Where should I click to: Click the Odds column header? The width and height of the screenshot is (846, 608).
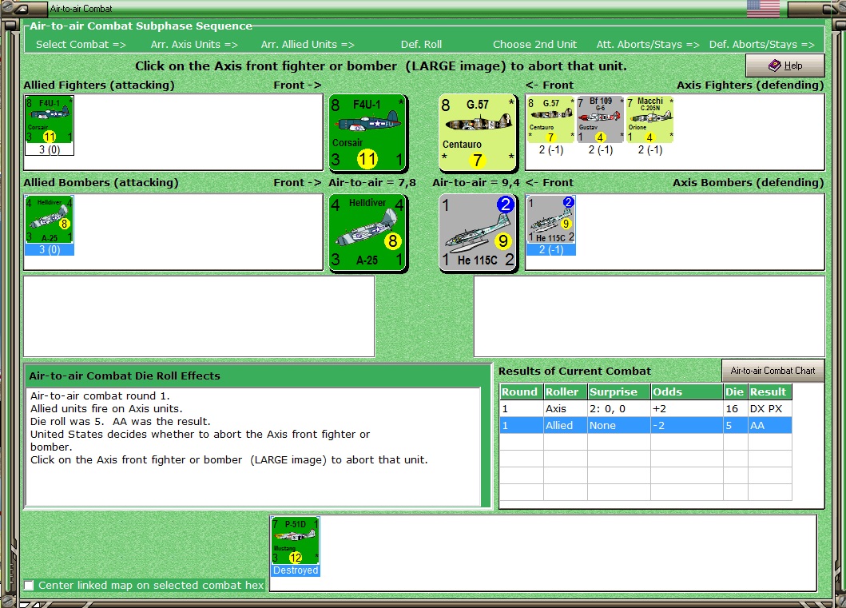click(686, 391)
